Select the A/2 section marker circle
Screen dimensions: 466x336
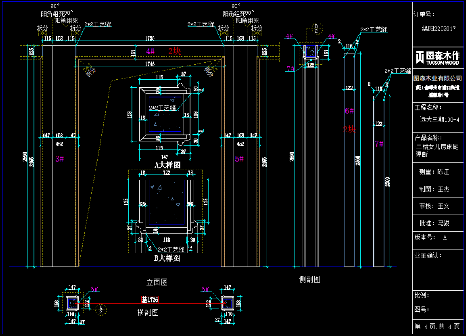(x=101, y=309)
